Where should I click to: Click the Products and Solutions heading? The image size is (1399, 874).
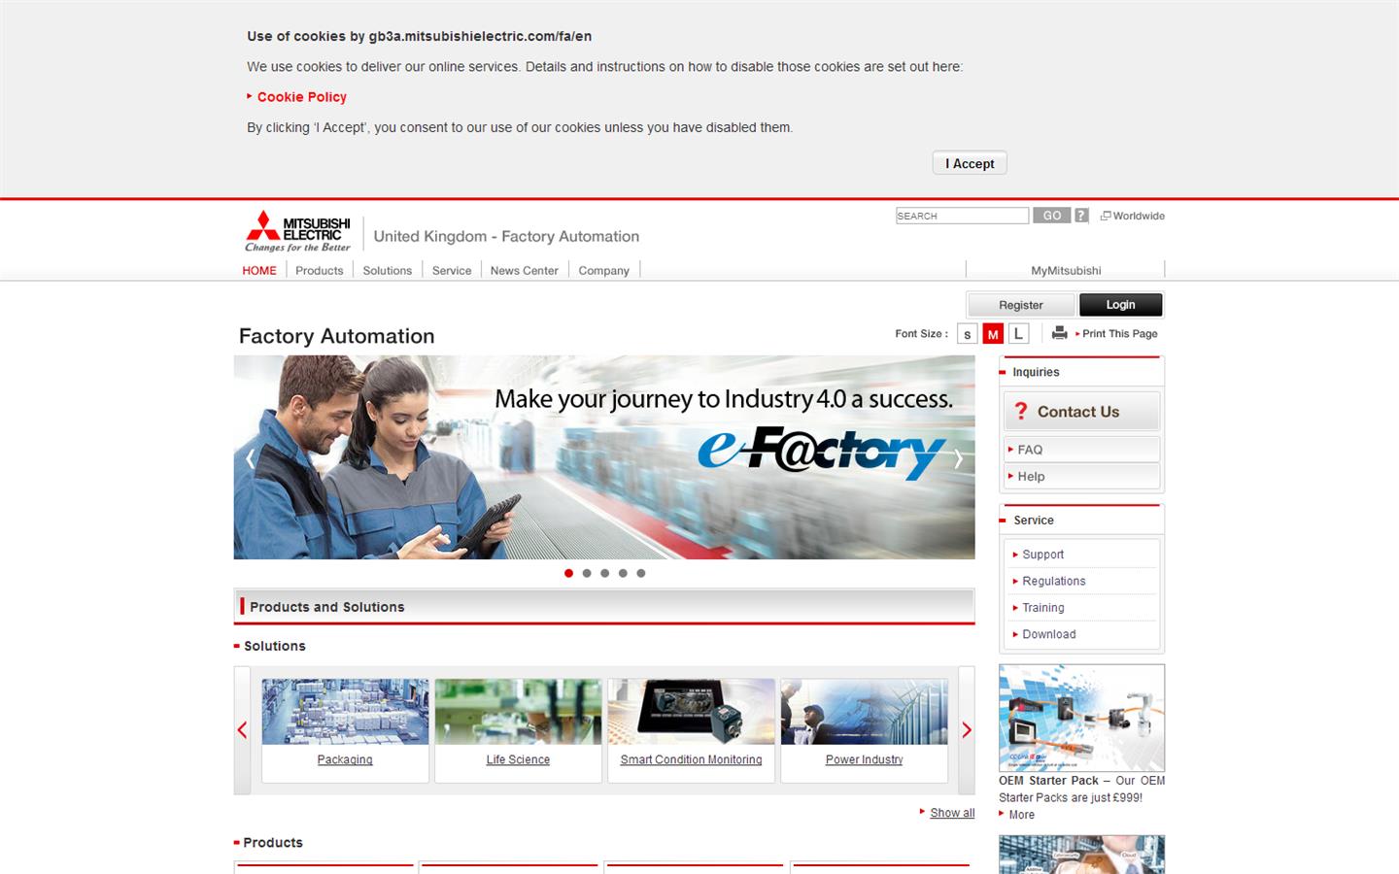point(326,607)
